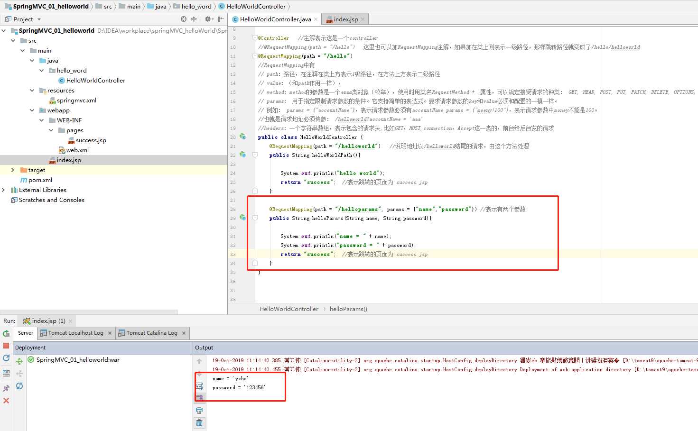
Task: Collapse the java folder
Action: 32,61
